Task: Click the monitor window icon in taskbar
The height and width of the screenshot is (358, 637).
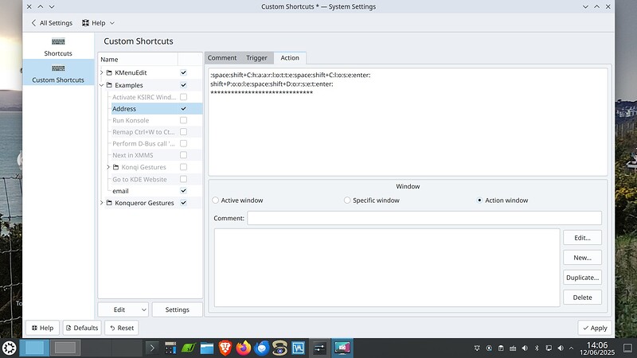Action: (342, 348)
